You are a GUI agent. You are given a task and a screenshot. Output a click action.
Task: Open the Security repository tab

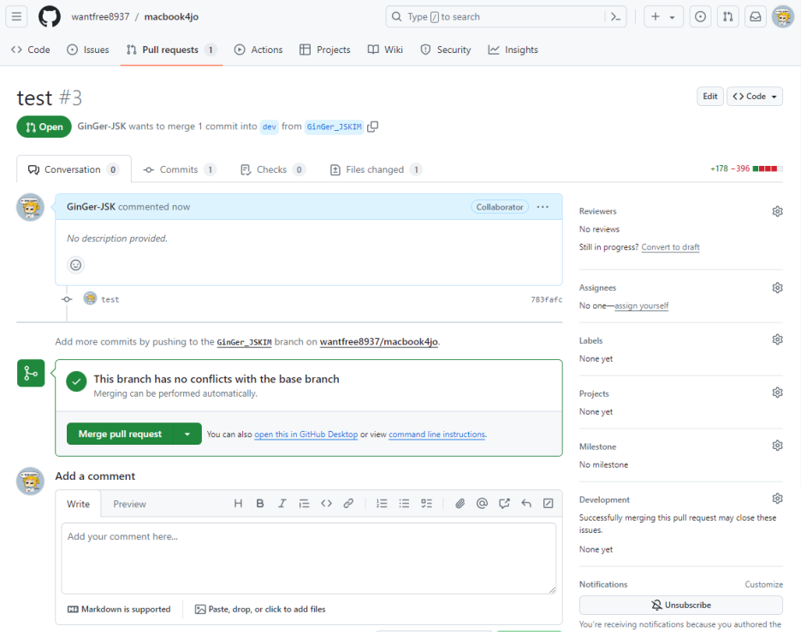446,50
